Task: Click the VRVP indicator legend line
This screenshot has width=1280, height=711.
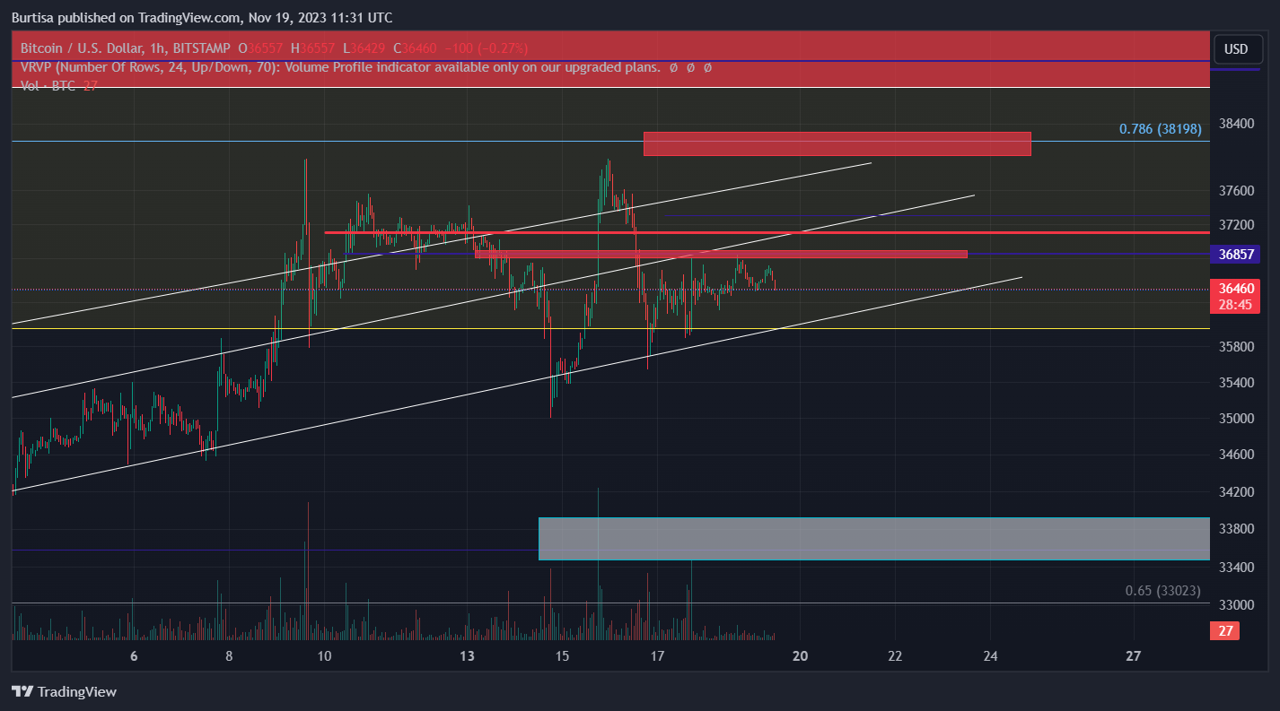Action: point(366,67)
